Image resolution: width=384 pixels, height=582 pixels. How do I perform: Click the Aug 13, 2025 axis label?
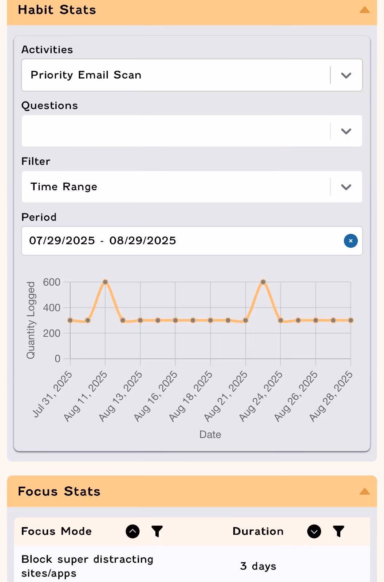tap(121, 396)
